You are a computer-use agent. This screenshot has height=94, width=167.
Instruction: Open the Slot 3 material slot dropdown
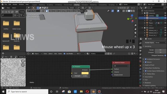tap(81, 54)
